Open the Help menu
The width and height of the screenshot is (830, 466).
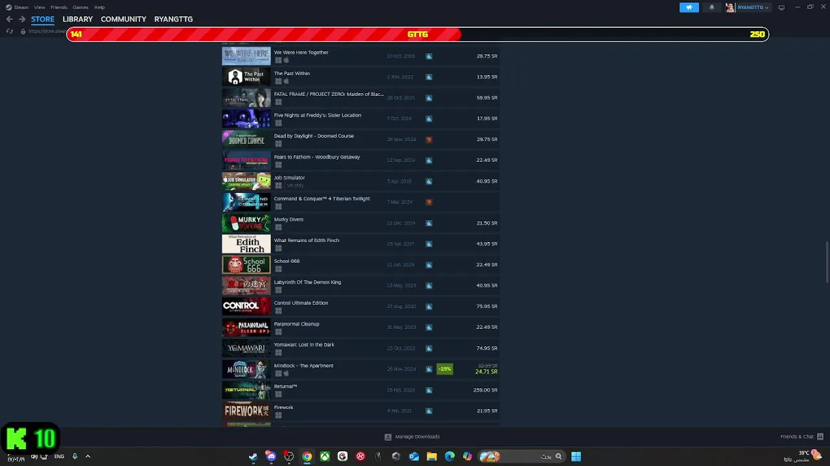[99, 7]
